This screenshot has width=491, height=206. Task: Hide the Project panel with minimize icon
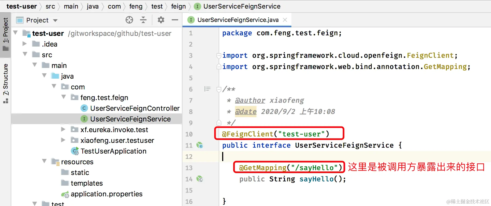tap(175, 20)
